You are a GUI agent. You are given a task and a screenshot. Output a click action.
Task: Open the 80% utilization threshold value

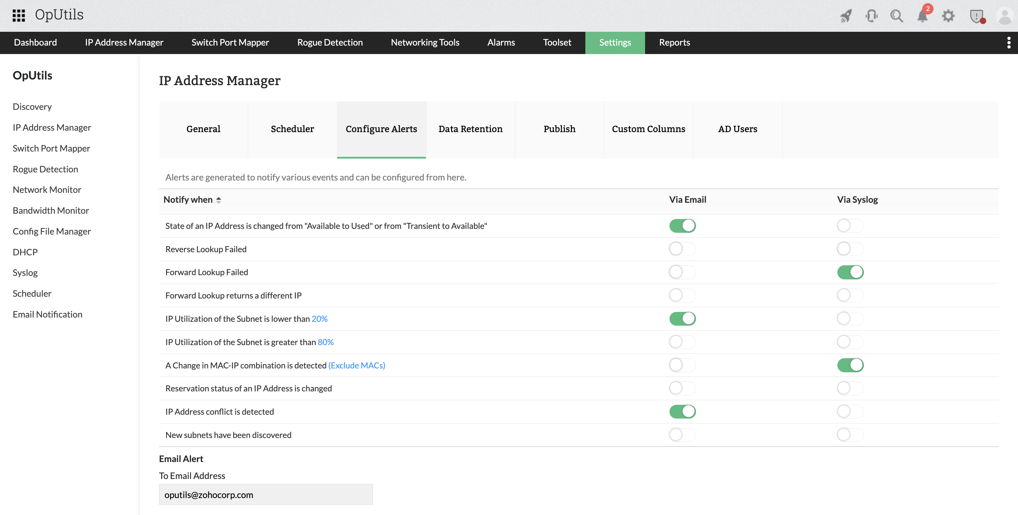coord(326,342)
